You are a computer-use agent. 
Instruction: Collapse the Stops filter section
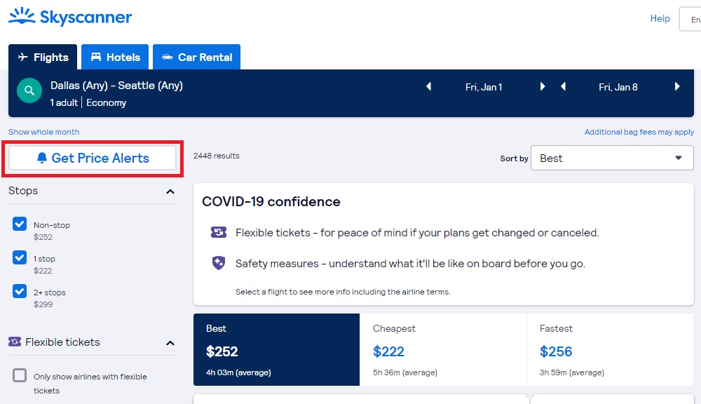(170, 191)
